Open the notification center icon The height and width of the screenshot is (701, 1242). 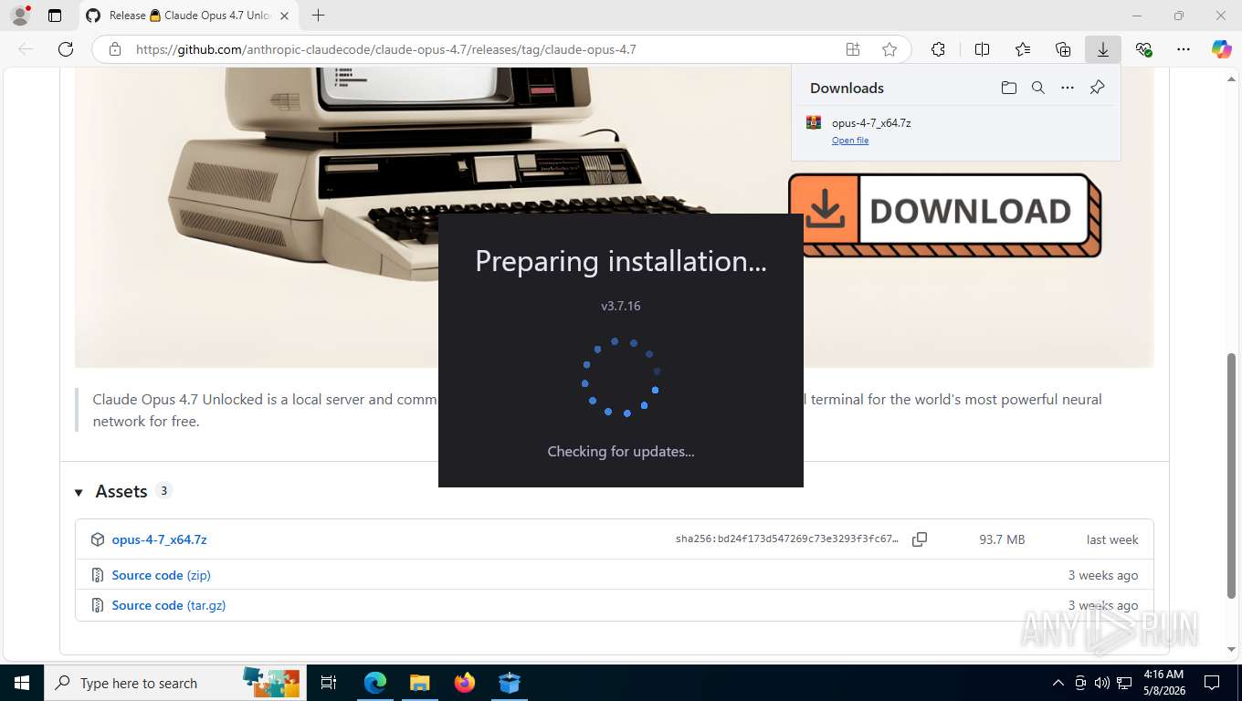click(1212, 683)
